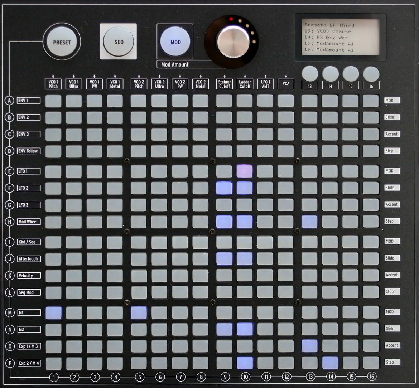Click the 'Velocity' source label
The width and height of the screenshot is (419, 388).
point(29,276)
